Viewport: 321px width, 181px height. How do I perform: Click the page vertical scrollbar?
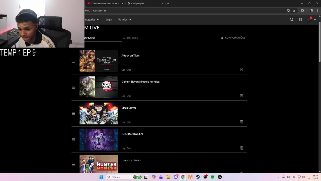[319, 42]
